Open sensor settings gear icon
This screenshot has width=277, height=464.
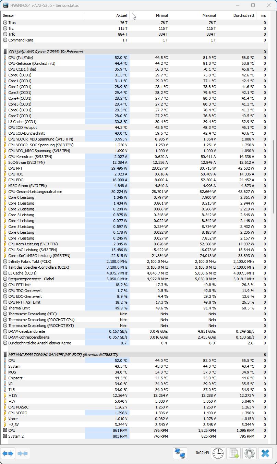click(x=250, y=453)
